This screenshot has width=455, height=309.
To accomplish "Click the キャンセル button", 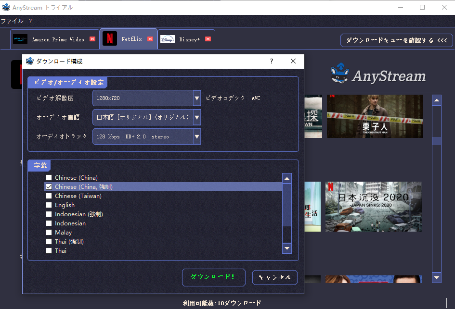I will point(275,277).
